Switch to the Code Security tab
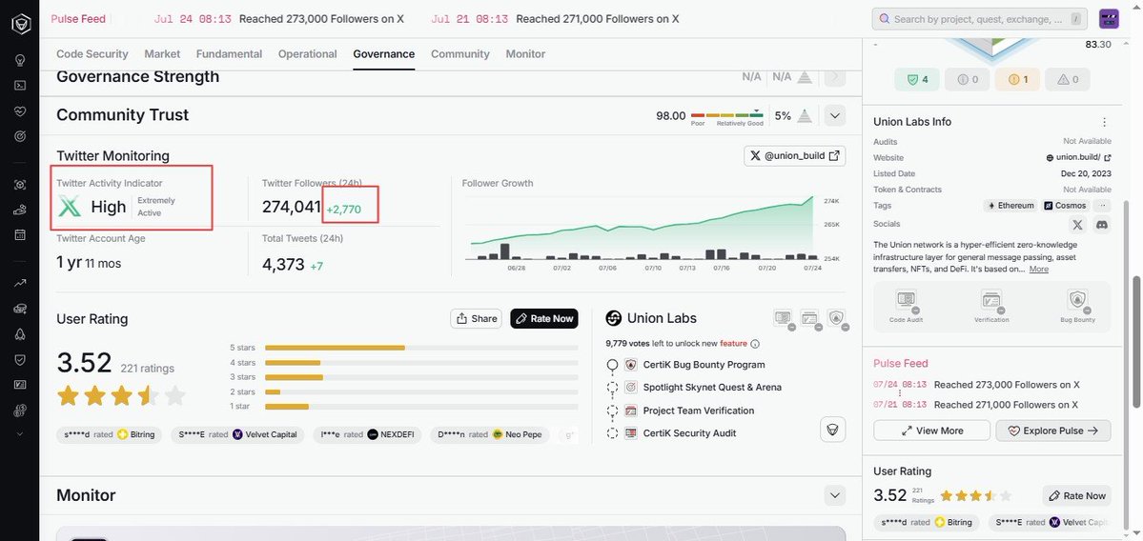This screenshot has height=541, width=1143. point(92,54)
